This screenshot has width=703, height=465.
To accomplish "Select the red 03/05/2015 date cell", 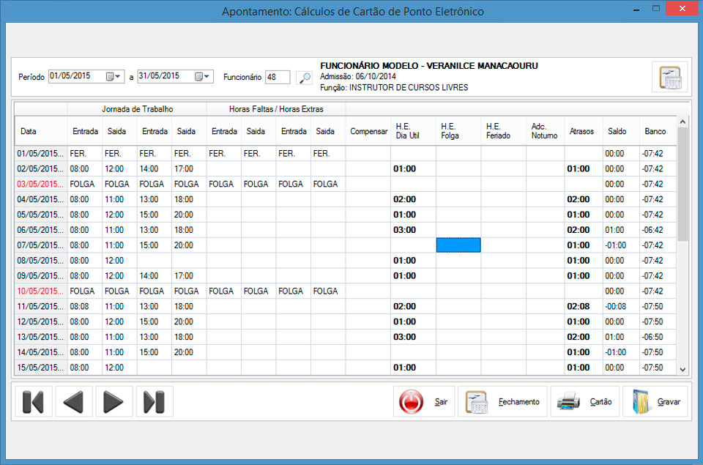I will click(41, 185).
